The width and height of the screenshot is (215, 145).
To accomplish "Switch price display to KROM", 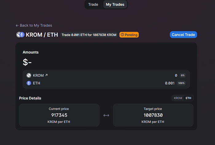I will (x=178, y=98).
